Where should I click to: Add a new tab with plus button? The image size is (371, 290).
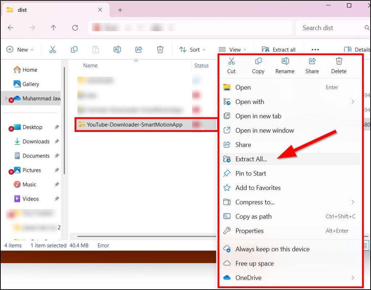point(120,10)
